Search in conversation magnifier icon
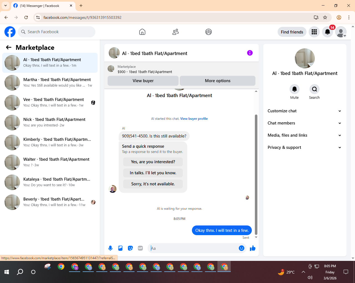The height and width of the screenshot is (283, 355). pyautogui.click(x=315, y=89)
